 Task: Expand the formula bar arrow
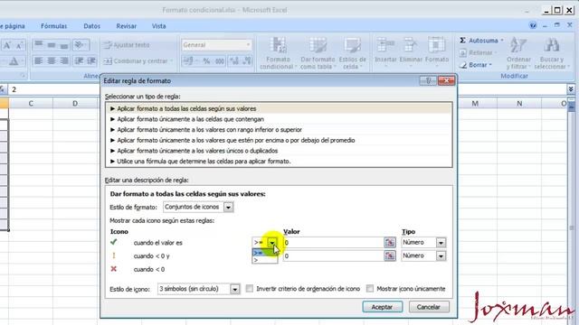(571, 89)
